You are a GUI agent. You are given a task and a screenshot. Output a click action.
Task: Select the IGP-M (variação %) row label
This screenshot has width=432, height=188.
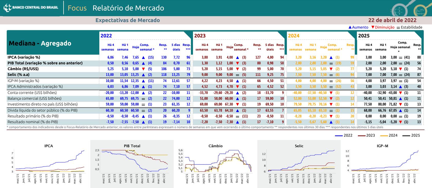[23, 81]
